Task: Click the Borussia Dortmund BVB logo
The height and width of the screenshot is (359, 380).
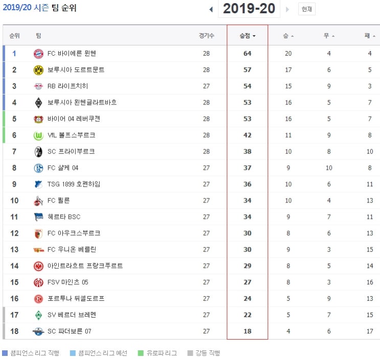Action: coord(38,70)
